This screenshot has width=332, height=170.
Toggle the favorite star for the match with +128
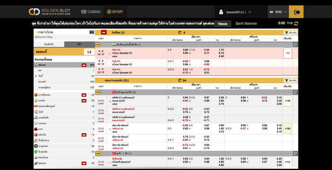110,101
